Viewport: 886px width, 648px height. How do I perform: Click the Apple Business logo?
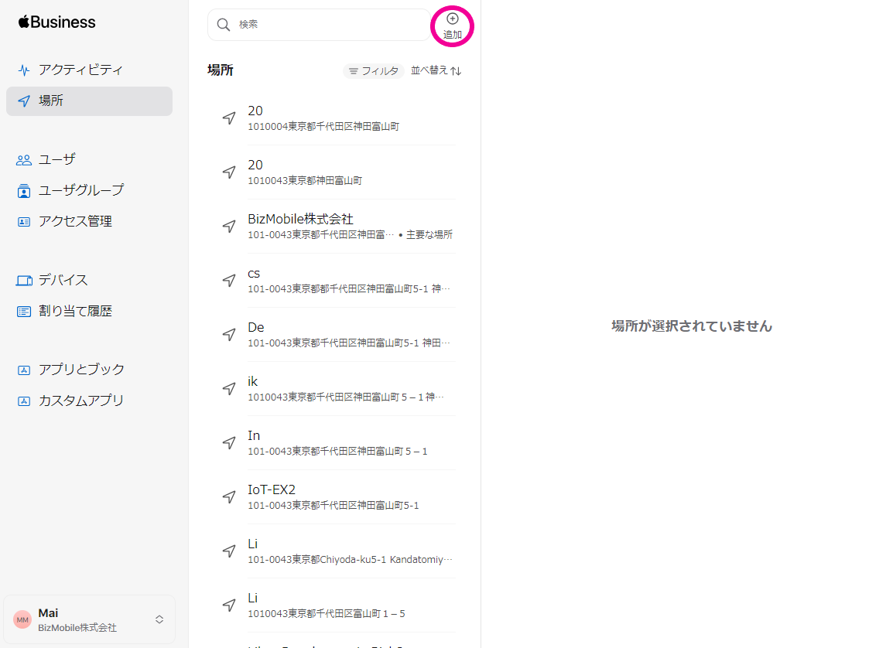pos(57,22)
